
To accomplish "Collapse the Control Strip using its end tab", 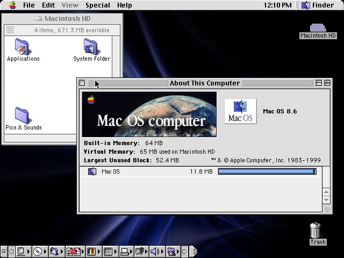I will point(193,252).
